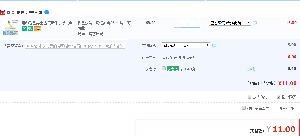The width and height of the screenshot is (300, 136).
Task: Open comment bubble beside 火爆促销 promotion dropdown
Action: [255, 23]
